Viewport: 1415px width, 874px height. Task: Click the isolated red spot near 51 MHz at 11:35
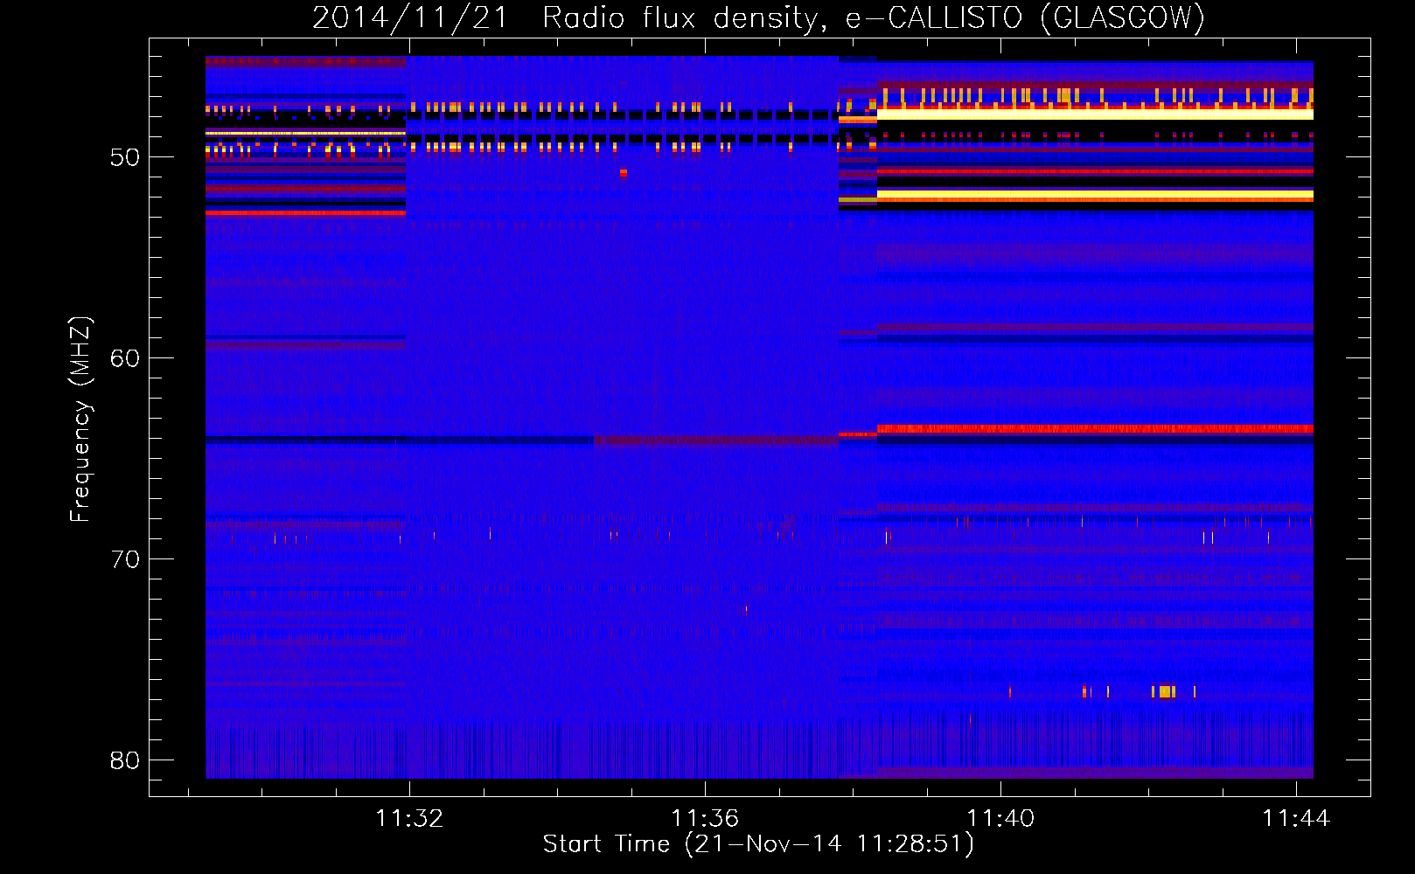[x=624, y=173]
